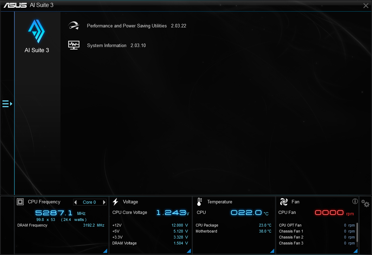Click the Fan panel fan icon

tap(284, 202)
